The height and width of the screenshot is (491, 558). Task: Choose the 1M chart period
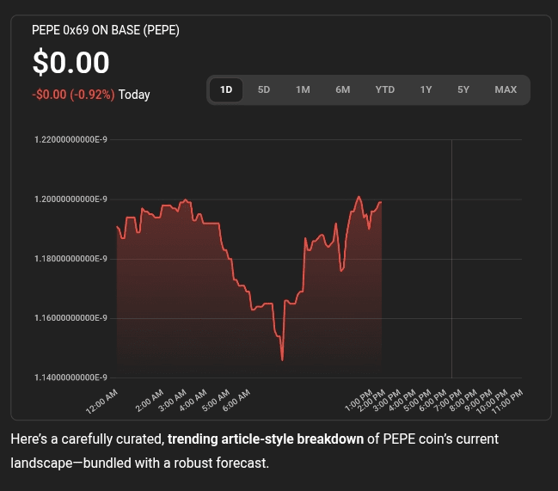[x=303, y=89]
